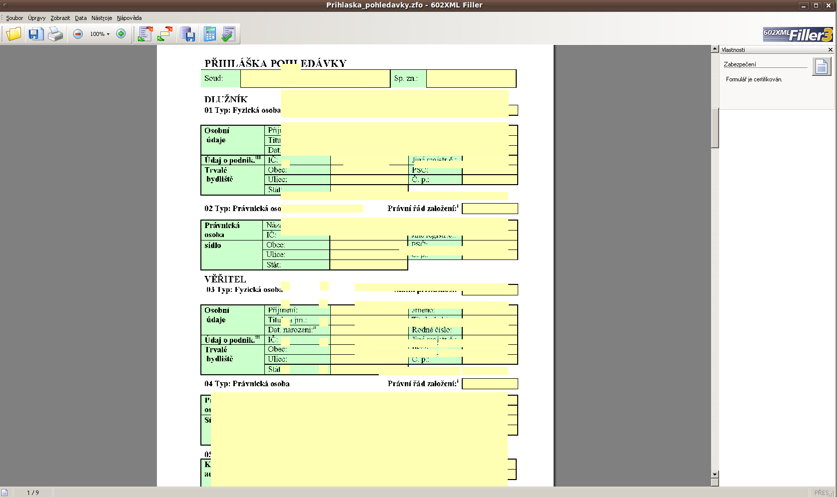Open the Nápověda menu
837x497 pixels.
129,18
